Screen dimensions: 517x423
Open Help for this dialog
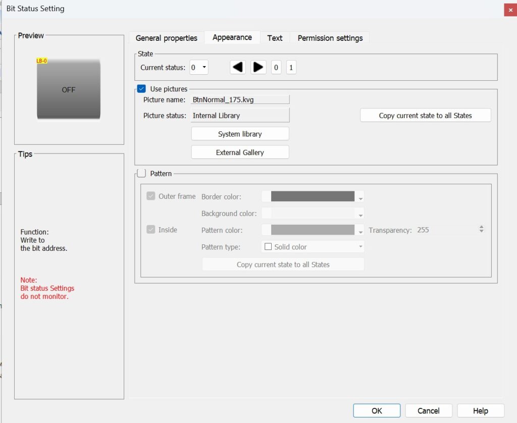[481, 410]
